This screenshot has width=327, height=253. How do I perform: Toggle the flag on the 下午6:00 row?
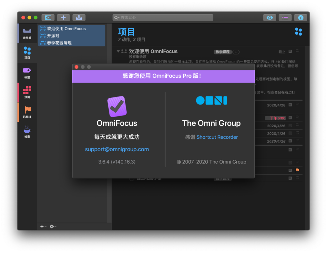tap(297, 118)
